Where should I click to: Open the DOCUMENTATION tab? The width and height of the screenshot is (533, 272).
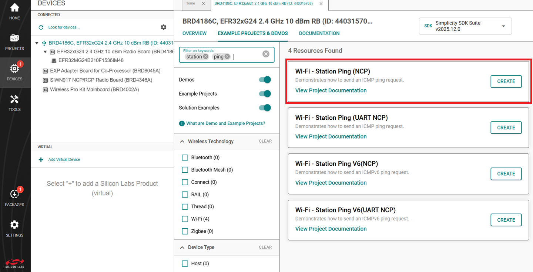(x=319, y=33)
